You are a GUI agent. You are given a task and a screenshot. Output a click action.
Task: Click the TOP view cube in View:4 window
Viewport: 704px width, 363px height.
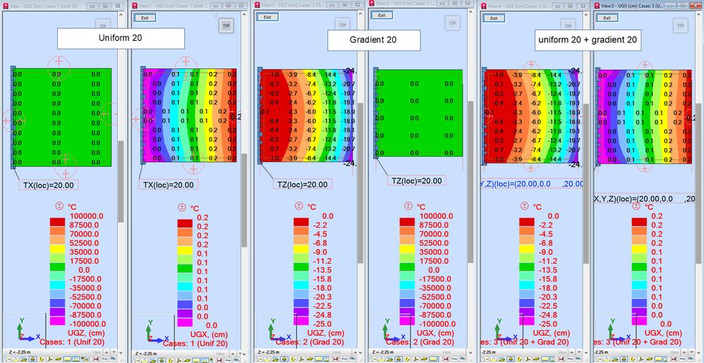pyautogui.click(x=566, y=25)
